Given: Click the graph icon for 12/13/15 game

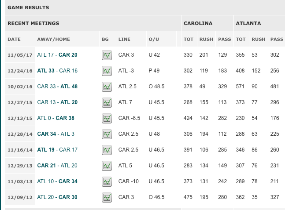Looking at the screenshot, I should point(107,119).
